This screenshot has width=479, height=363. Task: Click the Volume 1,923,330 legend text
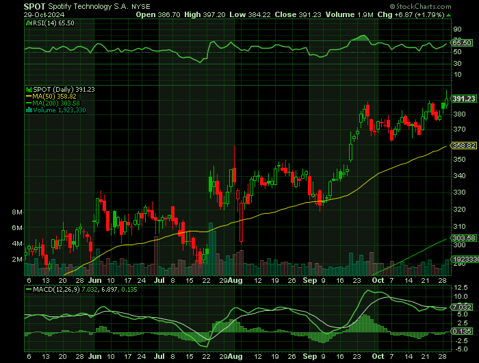[x=60, y=110]
